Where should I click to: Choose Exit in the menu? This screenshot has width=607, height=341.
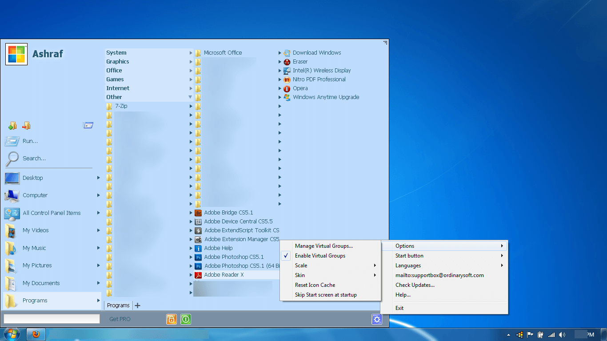click(x=444, y=308)
